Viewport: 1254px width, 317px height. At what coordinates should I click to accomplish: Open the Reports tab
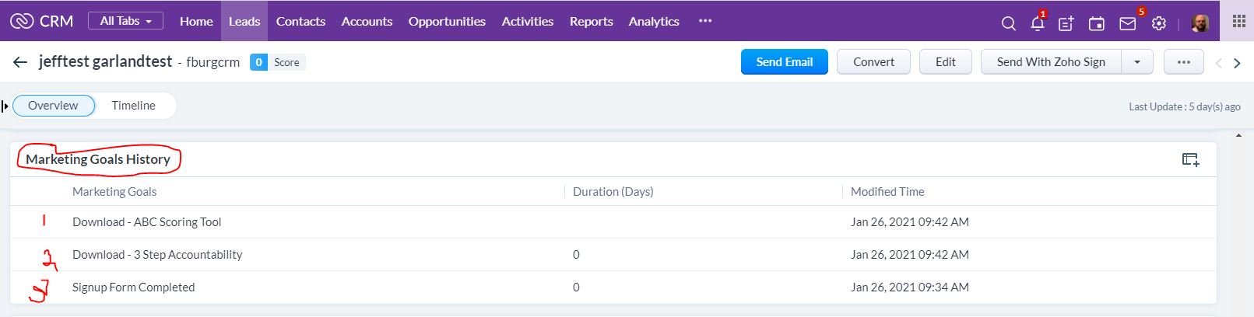coord(591,22)
